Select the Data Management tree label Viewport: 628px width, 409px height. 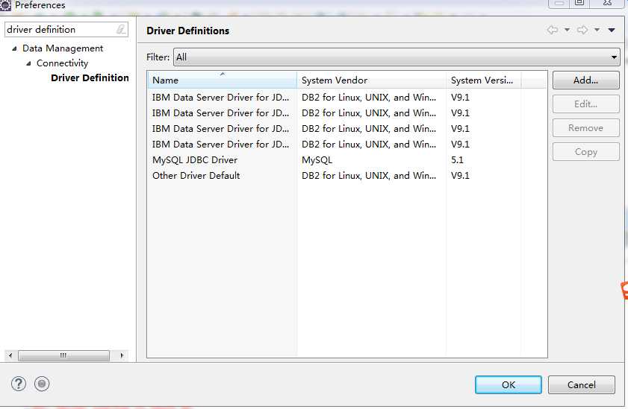point(63,48)
